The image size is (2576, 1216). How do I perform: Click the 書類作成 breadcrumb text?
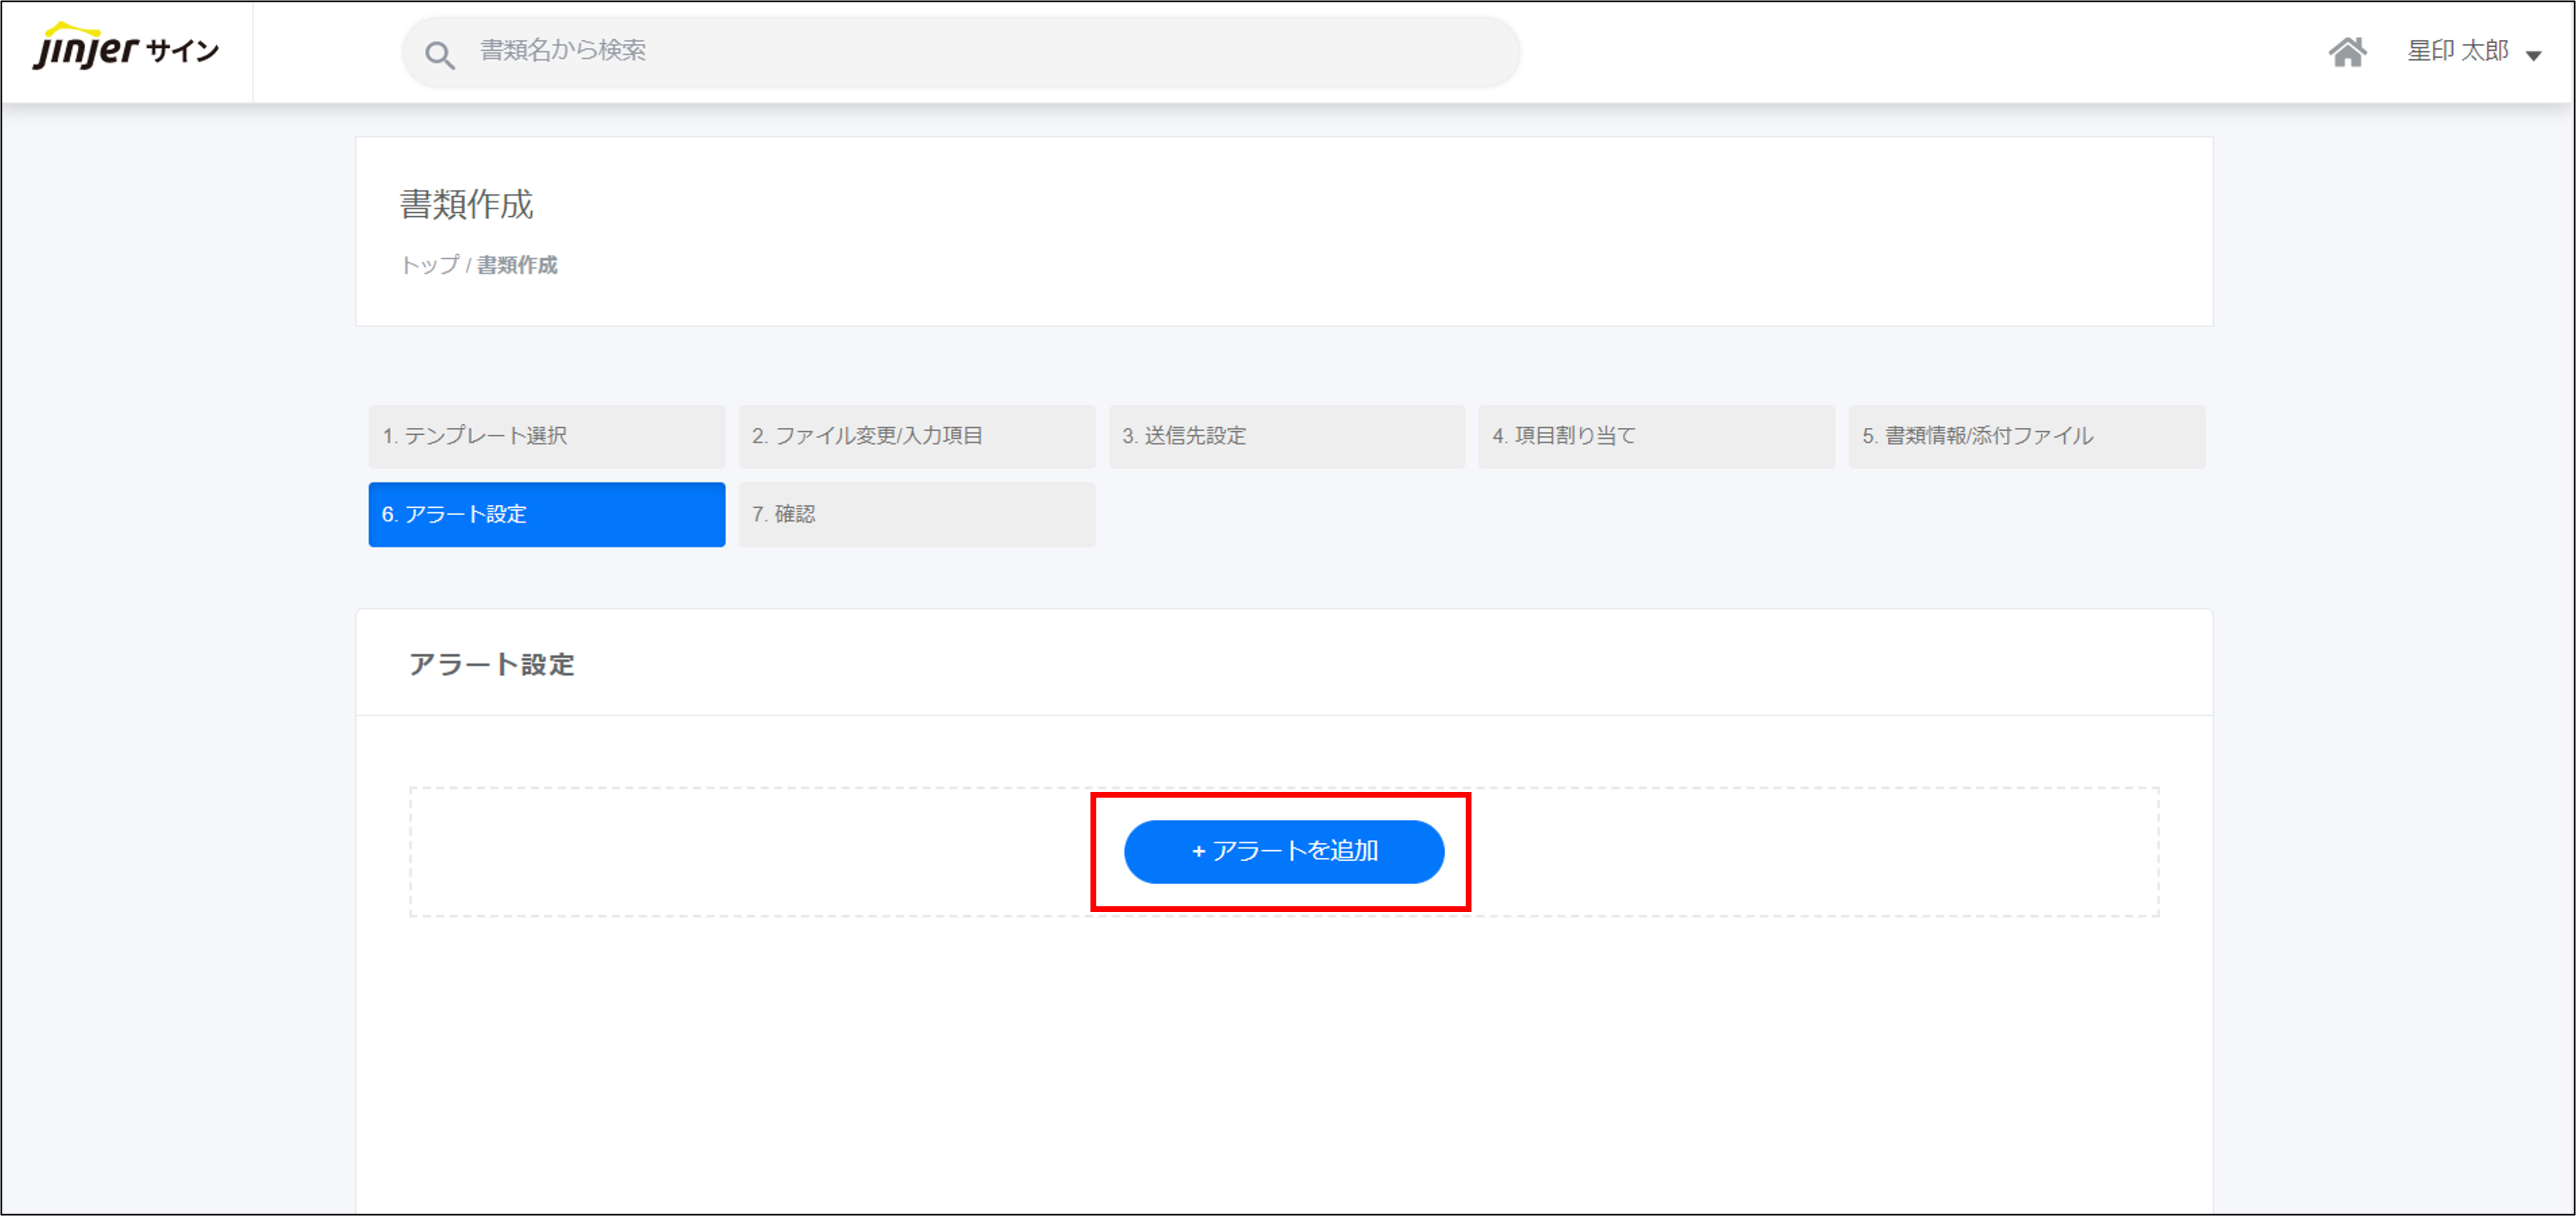click(x=517, y=265)
